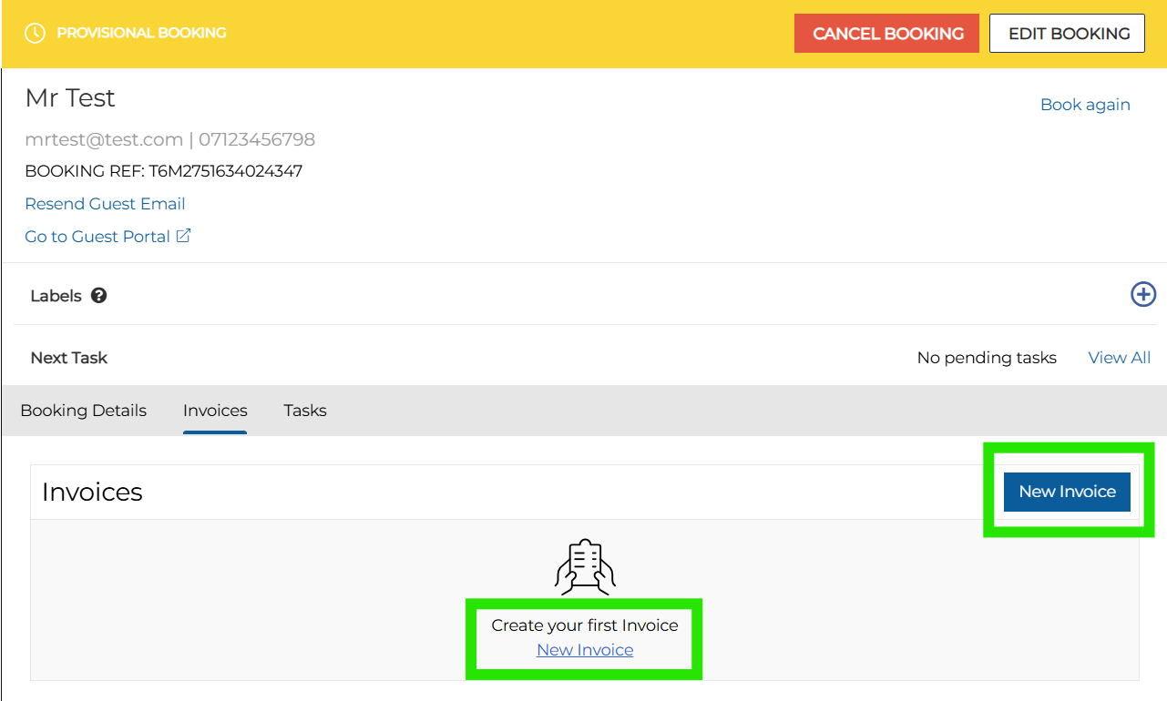Open the Go to Guest Portal link
The image size is (1167, 701).
point(97,237)
